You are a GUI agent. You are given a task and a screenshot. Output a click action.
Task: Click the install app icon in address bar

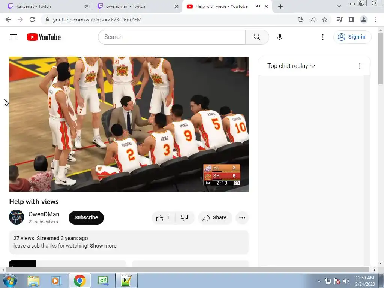[300, 19]
